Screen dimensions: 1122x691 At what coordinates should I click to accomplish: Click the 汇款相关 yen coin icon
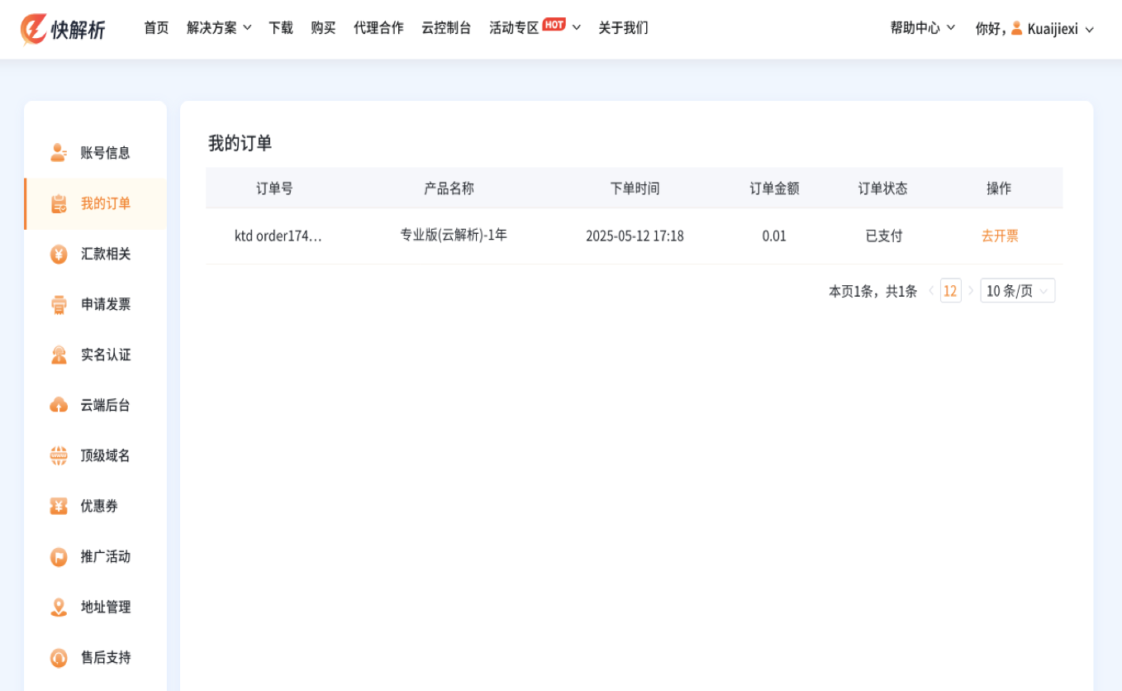[59, 254]
